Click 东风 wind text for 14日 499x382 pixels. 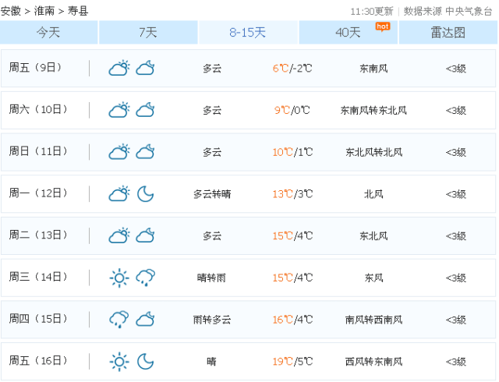pyautogui.click(x=373, y=278)
